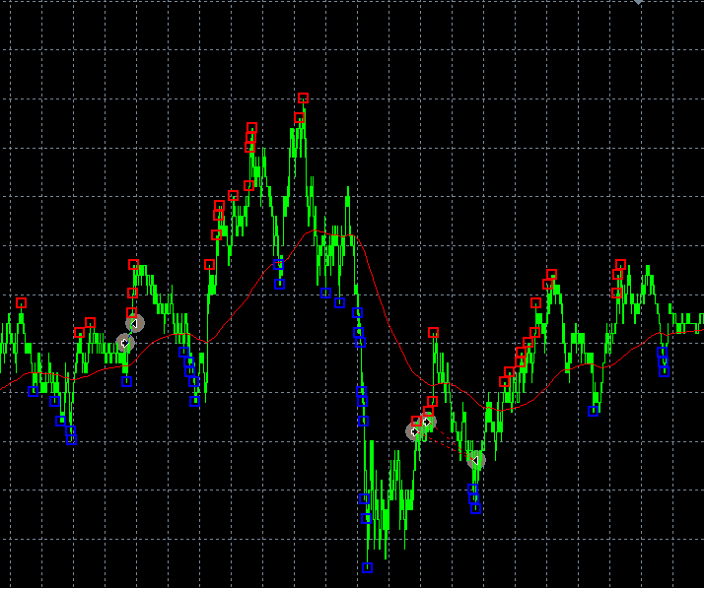Click the blue square at the chart's lowest trough

(x=368, y=568)
